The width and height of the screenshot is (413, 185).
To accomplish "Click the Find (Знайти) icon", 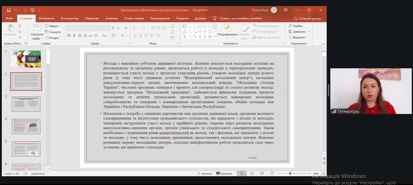I will (290, 26).
